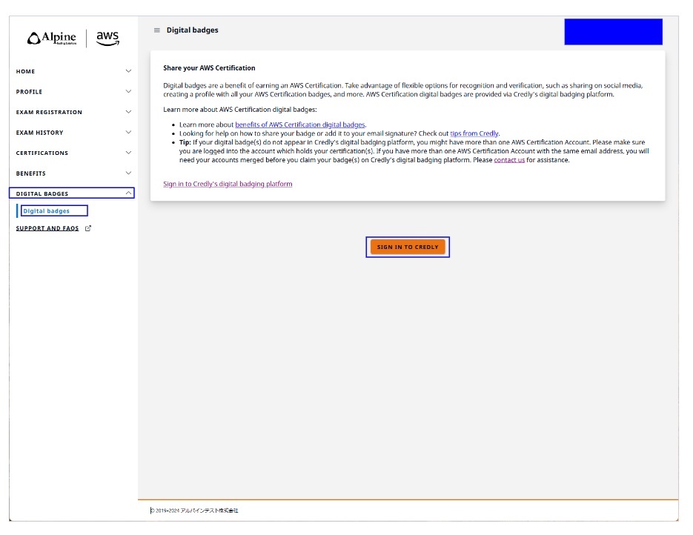The image size is (693, 535).
Task: Expand the EXAM HISTORY chevron
Action: click(x=128, y=132)
